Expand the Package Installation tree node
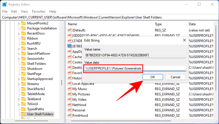219x124 pixels. click(x=19, y=28)
